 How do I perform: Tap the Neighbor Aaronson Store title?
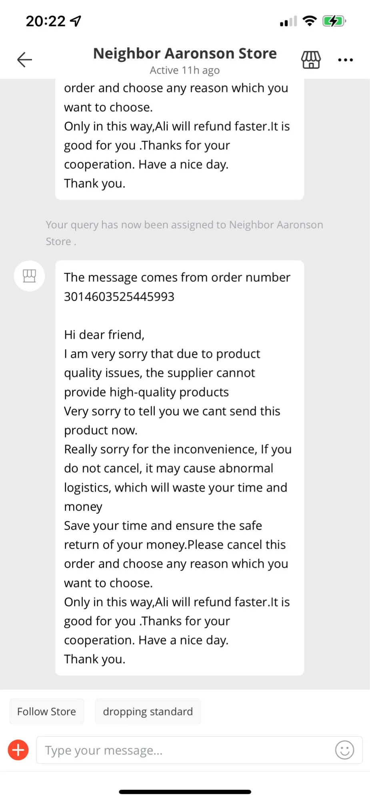tap(185, 53)
